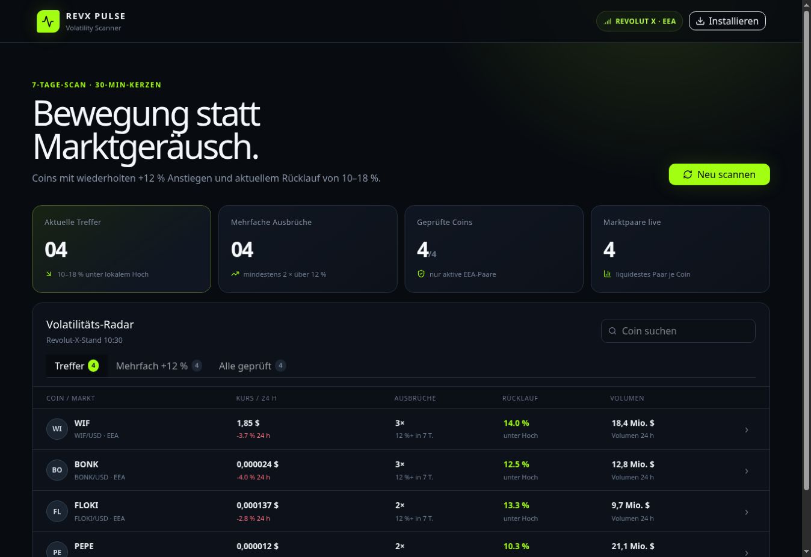
Task: Start a new scan with Neu scannen
Action: point(719,174)
